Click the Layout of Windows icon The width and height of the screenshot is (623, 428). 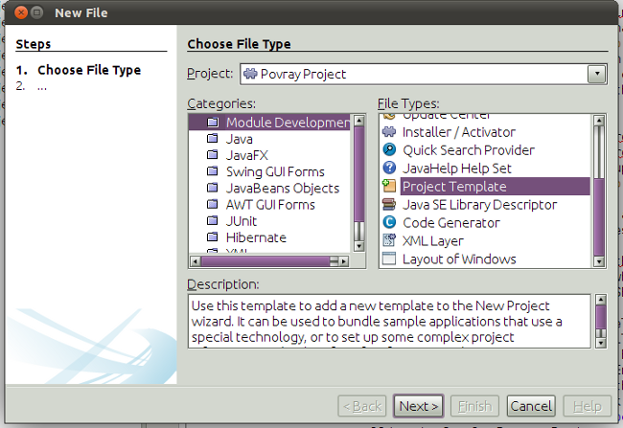pyautogui.click(x=389, y=259)
